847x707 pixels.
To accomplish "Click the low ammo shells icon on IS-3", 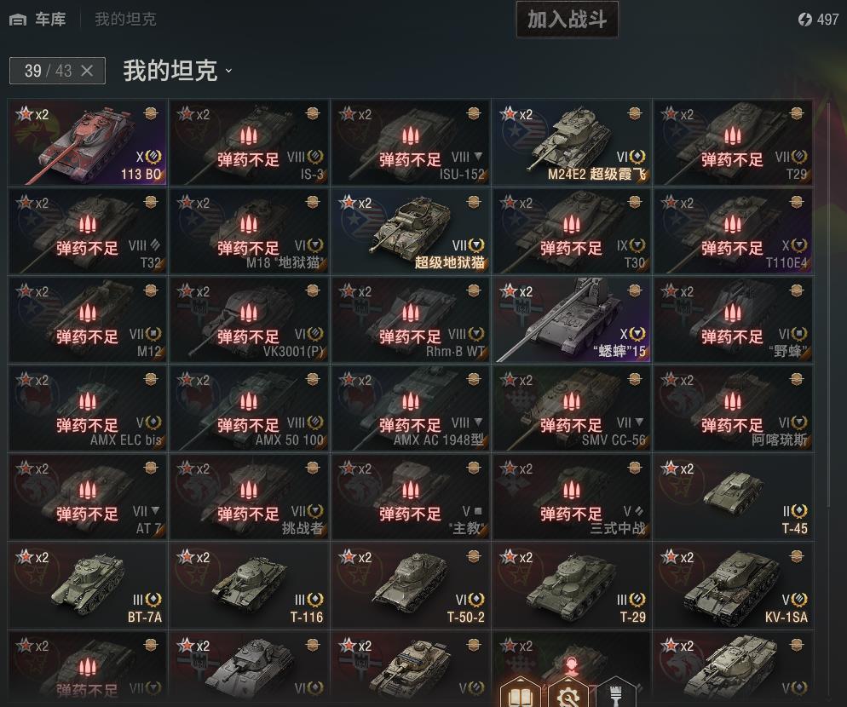I will 249,135.
